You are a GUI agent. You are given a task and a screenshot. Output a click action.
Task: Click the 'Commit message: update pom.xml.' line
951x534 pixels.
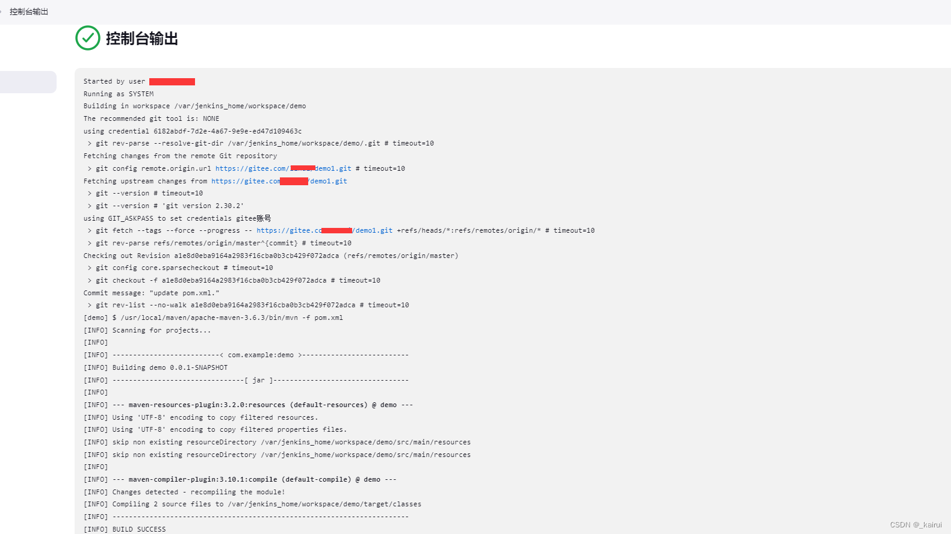(x=152, y=293)
